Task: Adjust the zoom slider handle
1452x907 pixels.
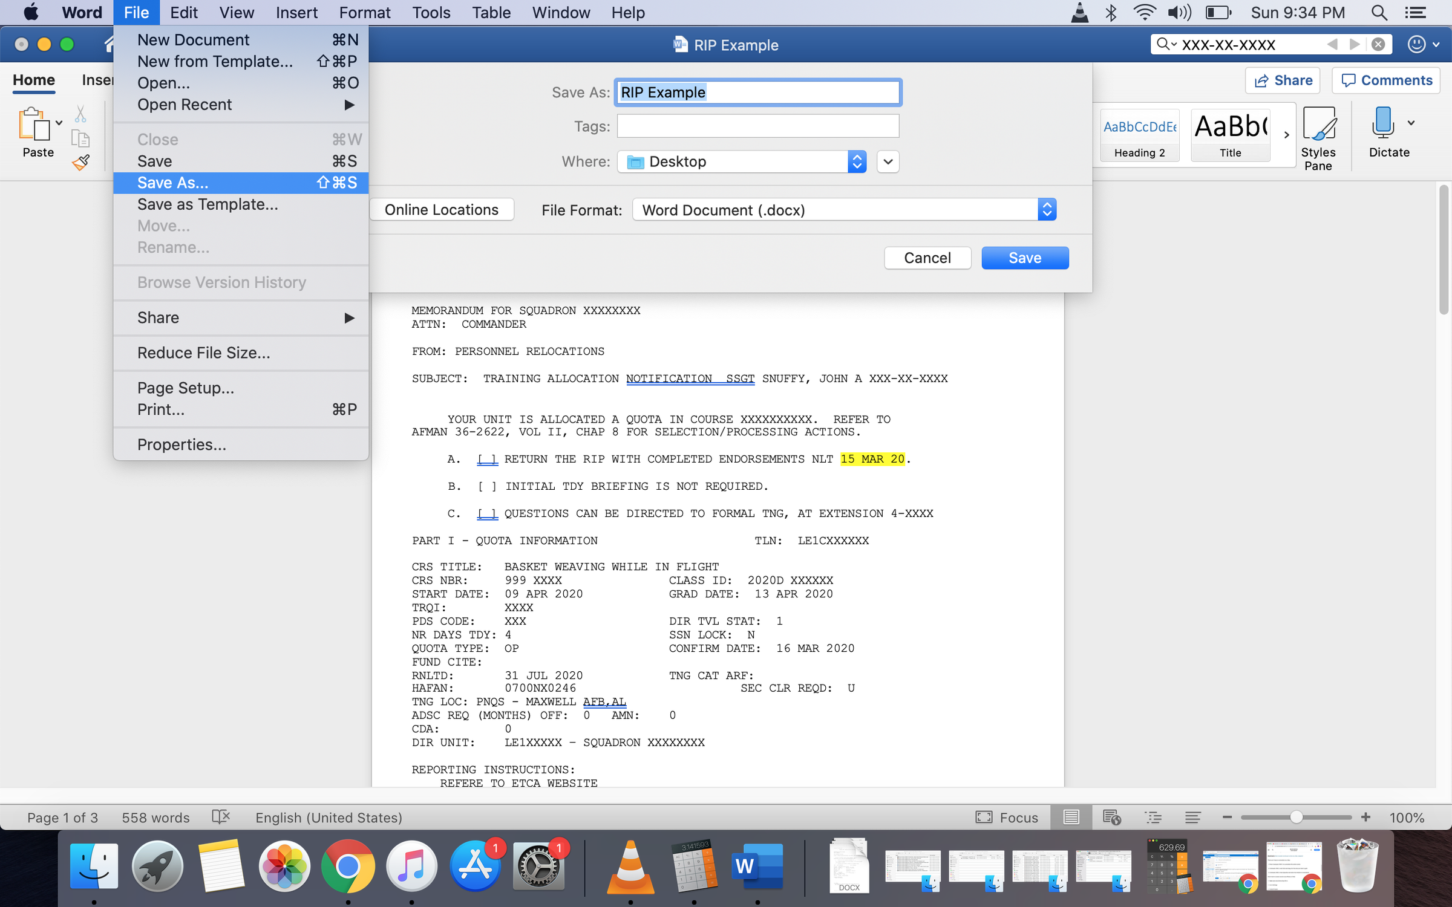Action: tap(1296, 818)
